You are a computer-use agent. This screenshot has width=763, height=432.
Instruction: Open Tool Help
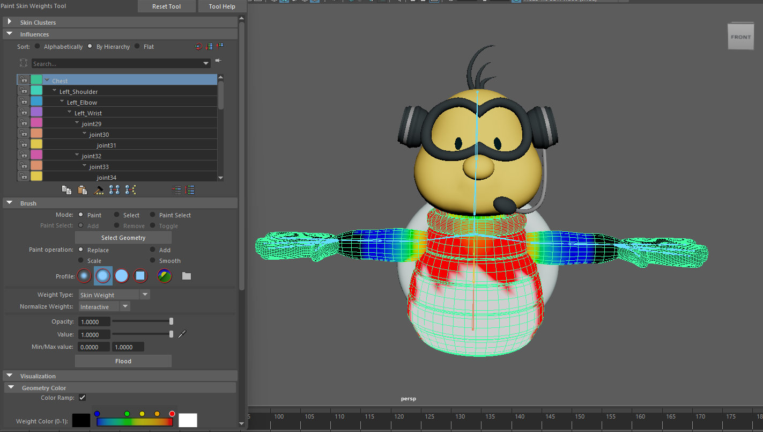coord(222,6)
